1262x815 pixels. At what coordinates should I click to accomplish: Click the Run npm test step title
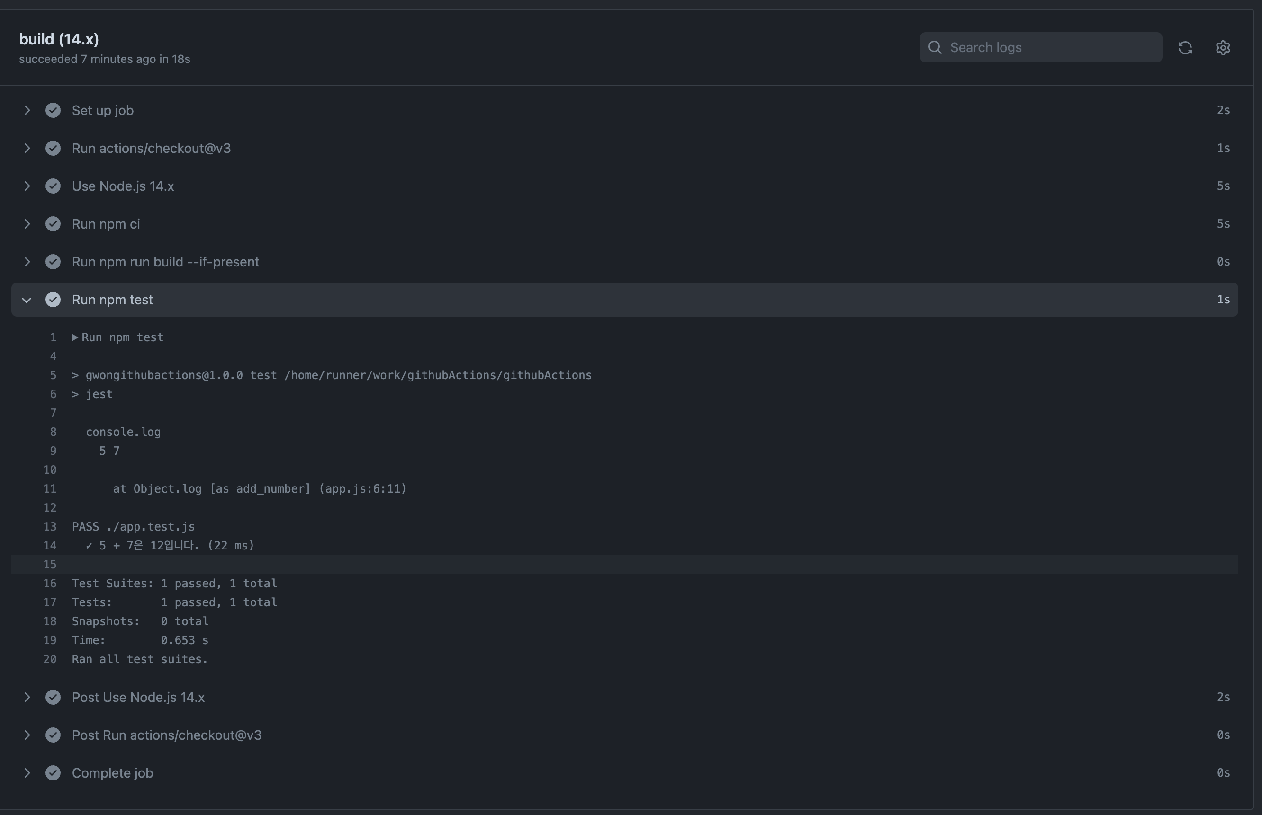point(112,300)
